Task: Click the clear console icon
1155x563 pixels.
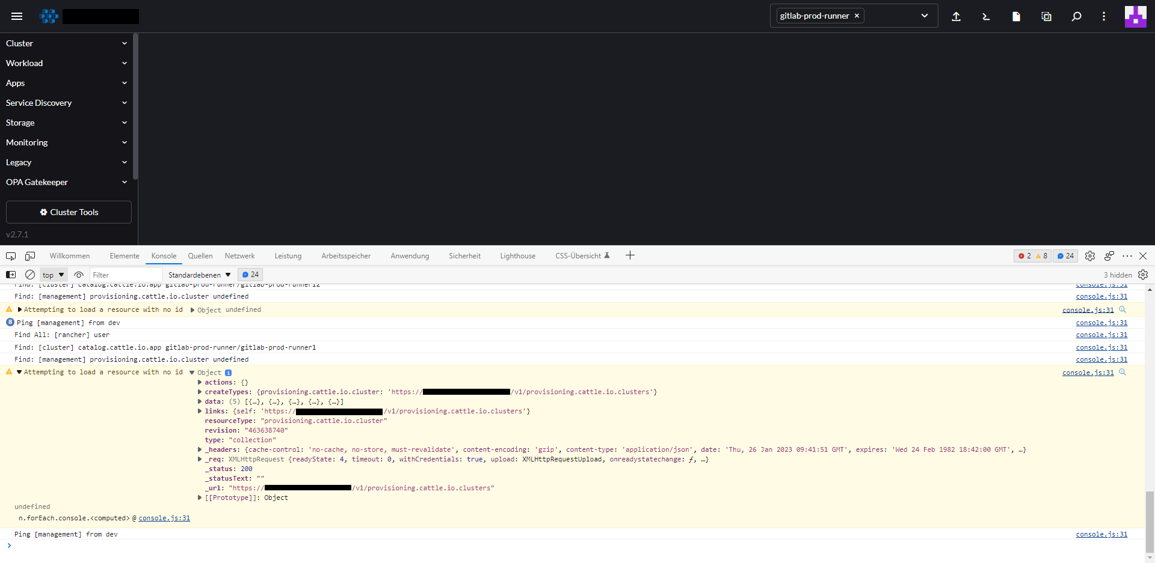Action: tap(30, 275)
